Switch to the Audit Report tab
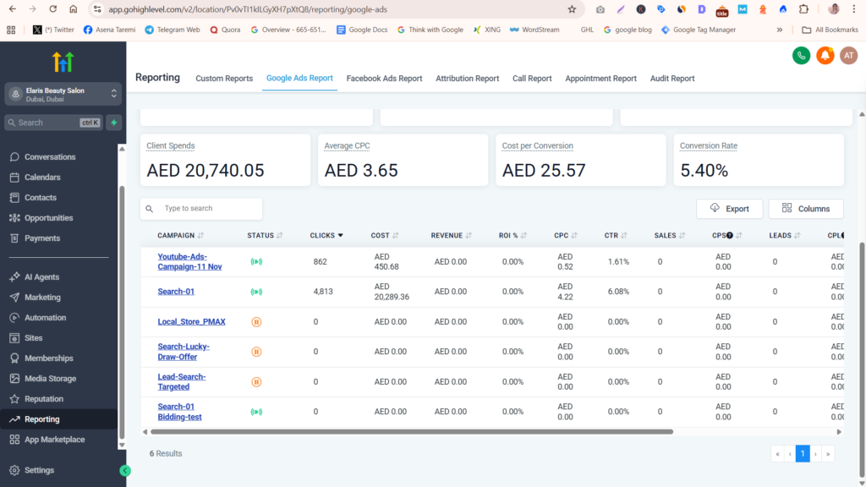The image size is (866, 487). (x=672, y=79)
